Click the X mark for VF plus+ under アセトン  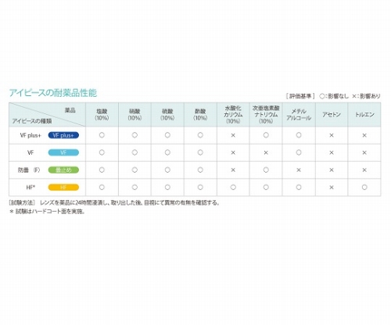click(x=332, y=135)
